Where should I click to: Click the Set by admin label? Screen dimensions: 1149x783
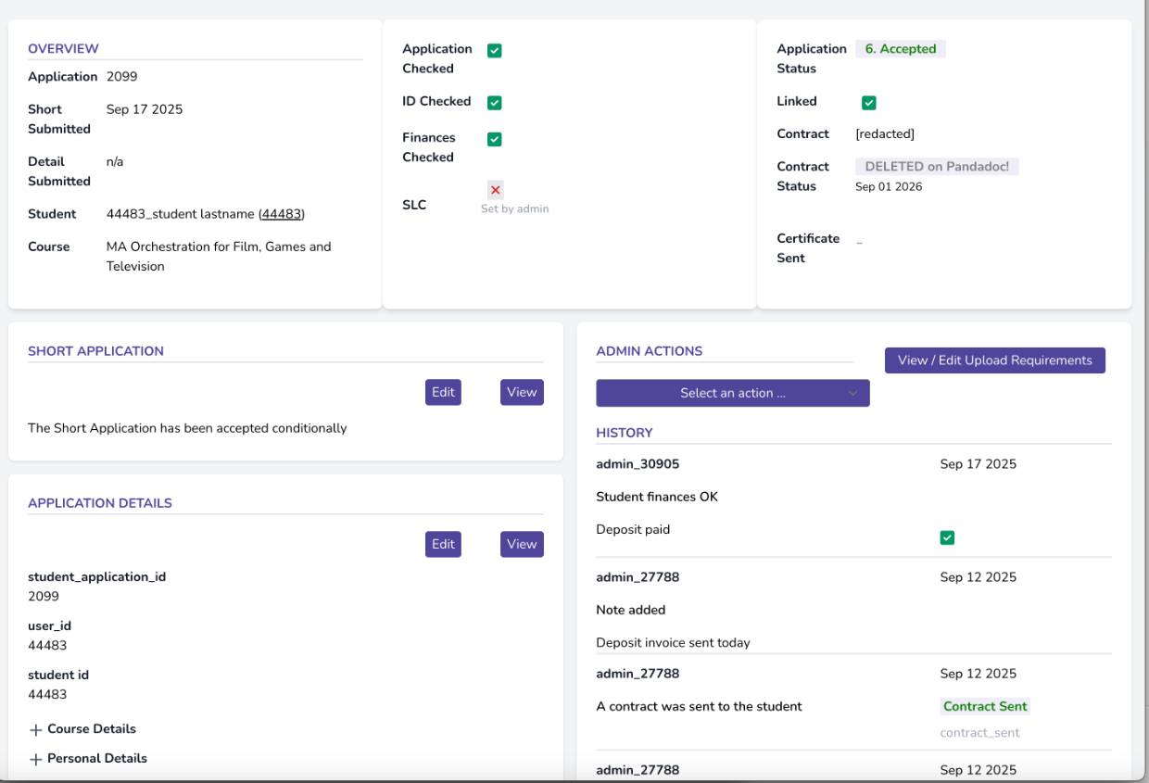[x=514, y=209]
